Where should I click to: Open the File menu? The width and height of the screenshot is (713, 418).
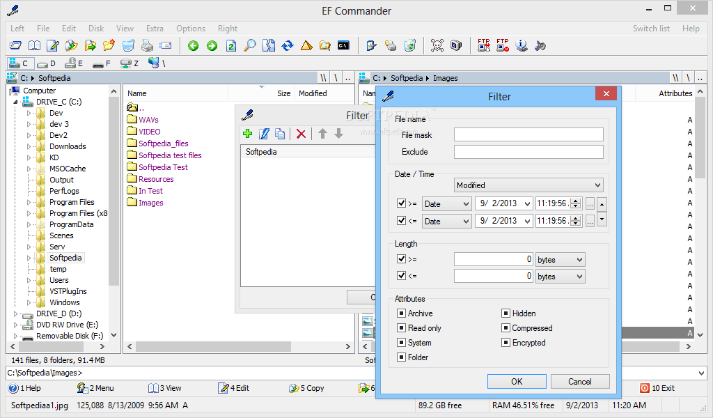43,28
